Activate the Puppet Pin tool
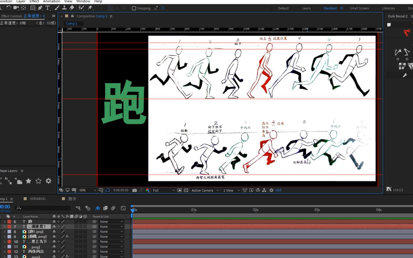Image resolution: width=413 pixels, height=258 pixels. tap(90, 8)
